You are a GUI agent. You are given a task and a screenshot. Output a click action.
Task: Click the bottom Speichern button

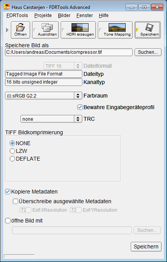tap(146, 247)
